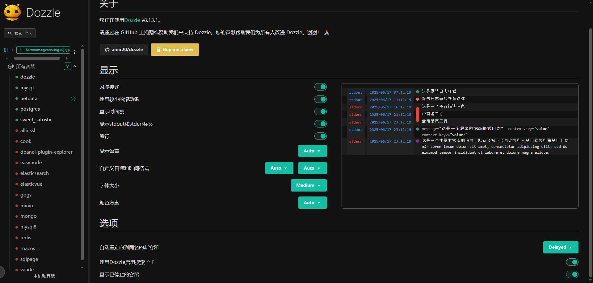Image resolution: width=593 pixels, height=283 pixels.
Task: Click the swarm icon button beside 所有容器
Action: click(67, 66)
